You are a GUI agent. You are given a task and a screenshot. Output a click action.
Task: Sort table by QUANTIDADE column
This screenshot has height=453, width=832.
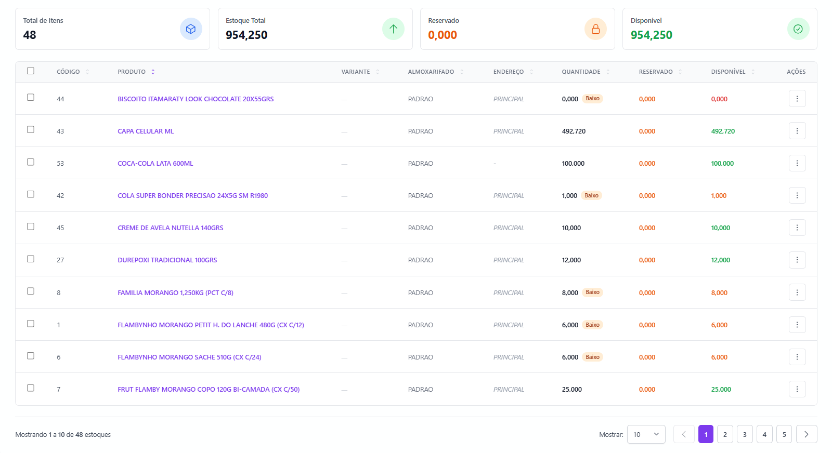(x=586, y=72)
